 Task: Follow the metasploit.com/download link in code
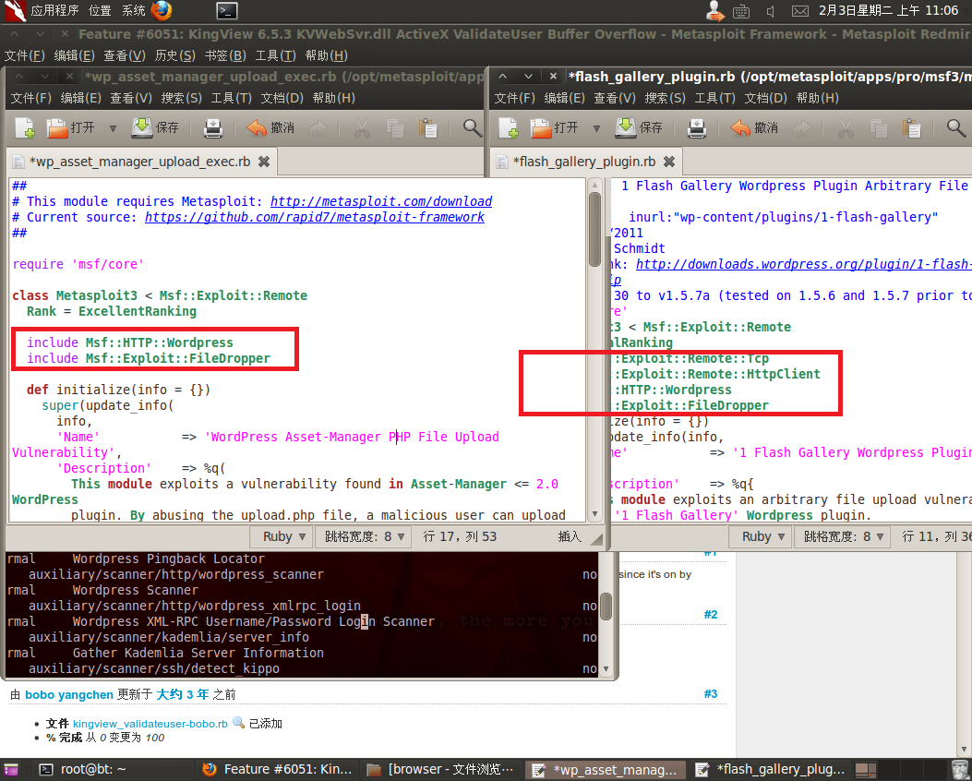380,201
